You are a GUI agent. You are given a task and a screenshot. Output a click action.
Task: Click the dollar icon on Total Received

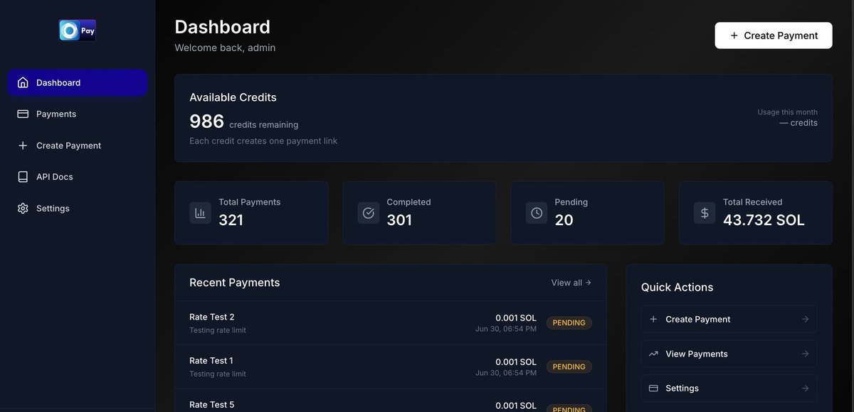click(x=705, y=212)
